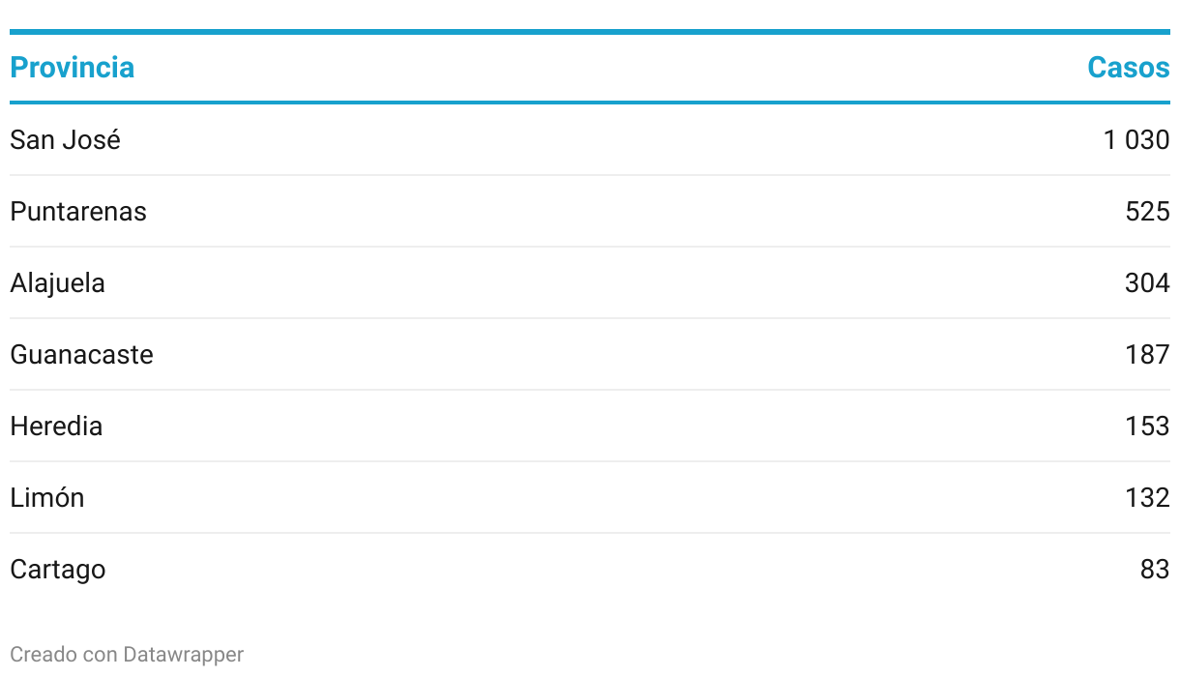The height and width of the screenshot is (677, 1180).
Task: Click the 83 cases value
Action: (x=1155, y=570)
